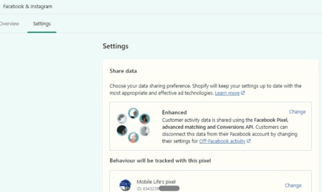Change the data sharing preference
The height and width of the screenshot is (192, 322).
[x=297, y=112]
